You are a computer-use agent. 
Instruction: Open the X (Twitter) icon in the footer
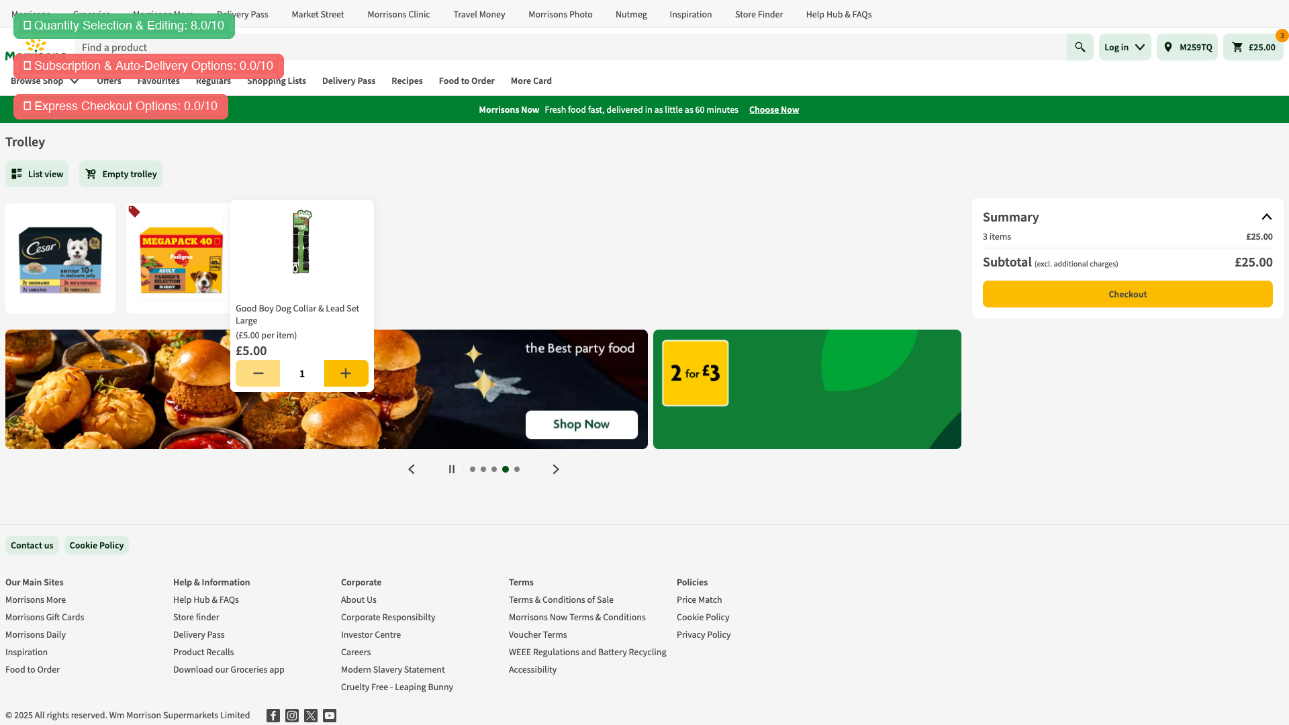(x=310, y=716)
